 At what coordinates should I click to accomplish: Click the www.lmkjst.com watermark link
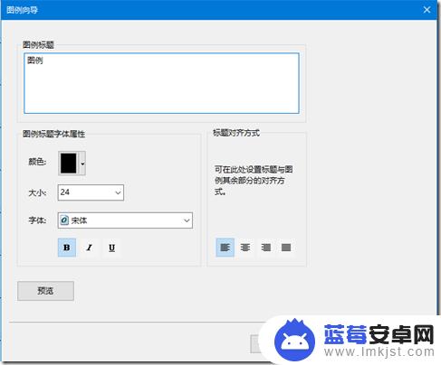pos(379,351)
